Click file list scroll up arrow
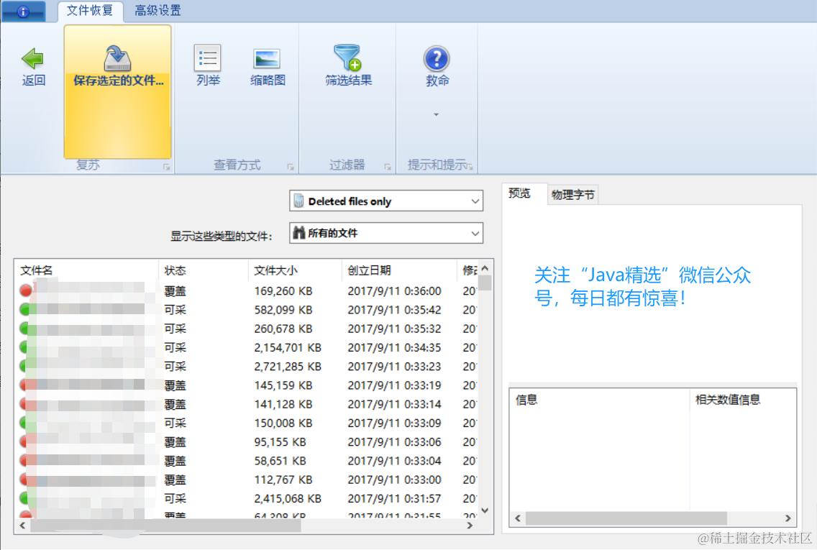 pos(485,268)
